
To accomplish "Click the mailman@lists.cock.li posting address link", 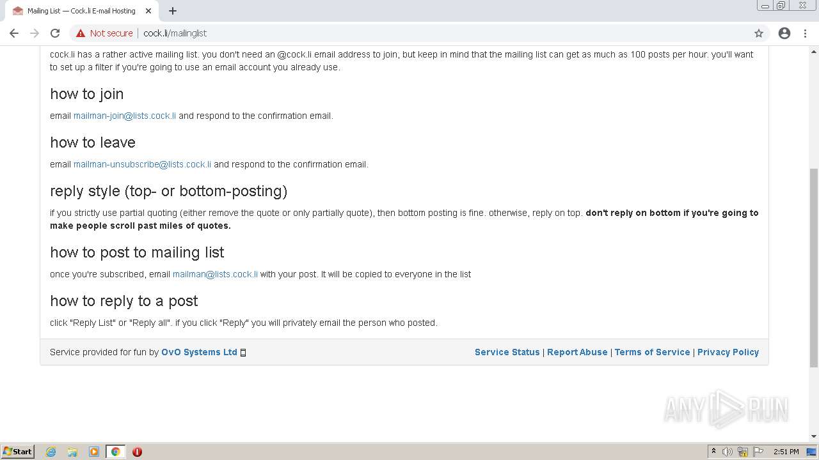I will coord(215,274).
